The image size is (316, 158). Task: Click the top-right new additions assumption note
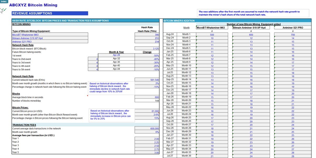point(253,13)
